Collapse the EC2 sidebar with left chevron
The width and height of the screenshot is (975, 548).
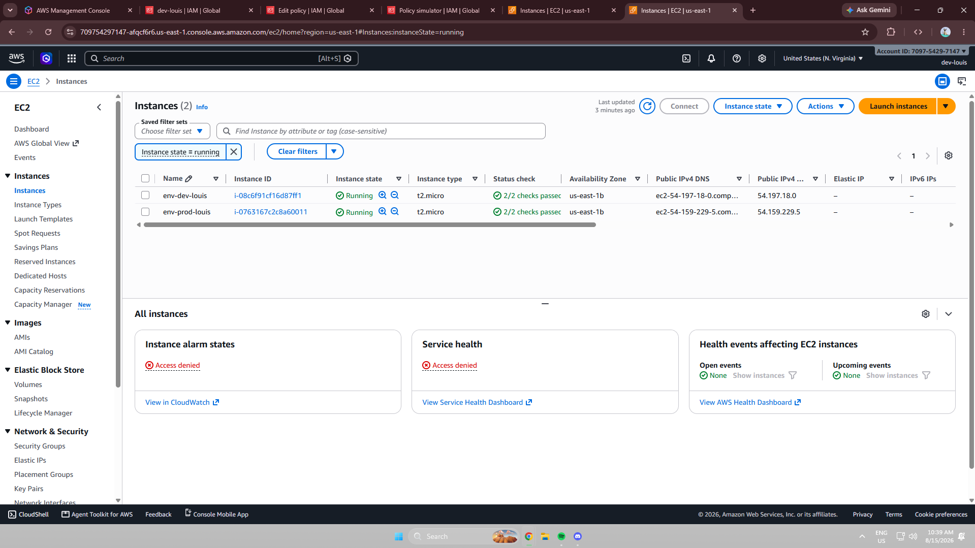99,107
